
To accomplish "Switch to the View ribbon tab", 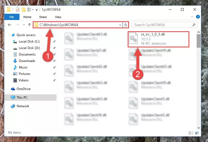I will 58,17.
